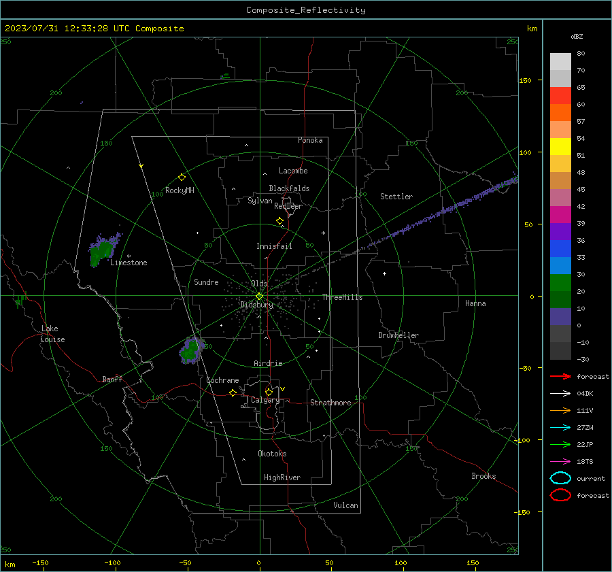Screen dimensions: 612x572
Task: Select the white 04DK arrow legend icon
Action: click(x=560, y=393)
